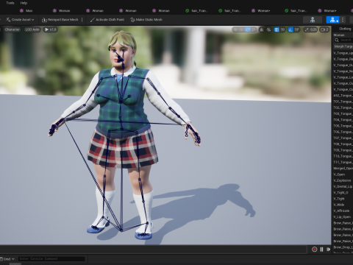Viewport: 353px width, 265px height.
Task: Select the Morph Targets panel tab
Action: (343, 46)
